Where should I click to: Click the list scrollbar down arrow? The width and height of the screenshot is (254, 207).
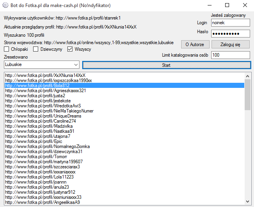point(247,202)
